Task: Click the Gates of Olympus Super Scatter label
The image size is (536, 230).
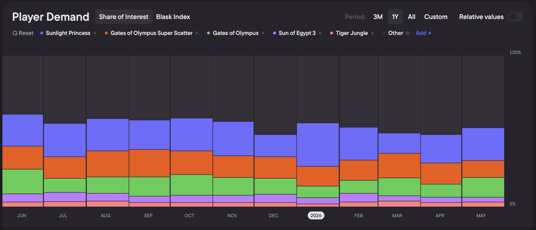Action: (152, 33)
